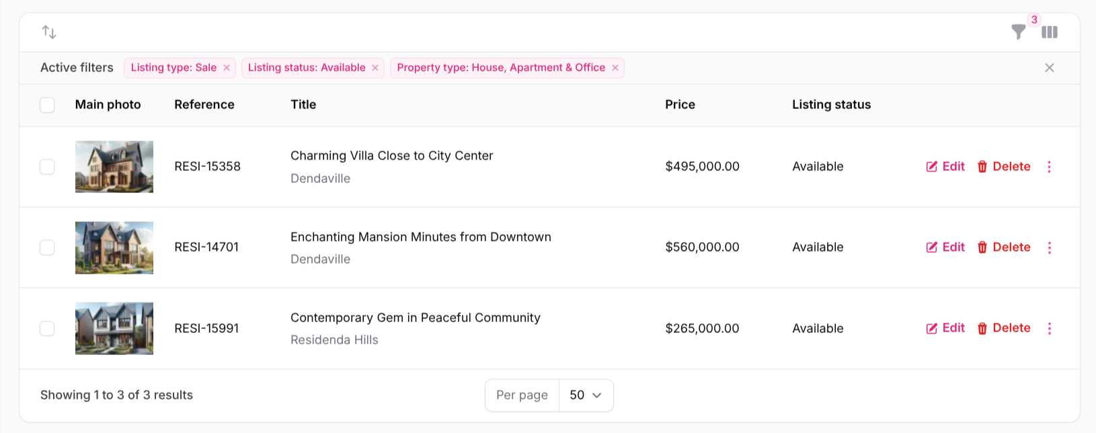1096x433 pixels.
Task: Check the RESI-14701 row checkbox
Action: [x=47, y=247]
